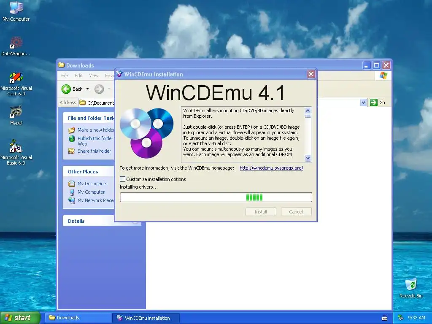The width and height of the screenshot is (432, 324).
Task: Enable Customize installation options checkbox
Action: pos(123,179)
